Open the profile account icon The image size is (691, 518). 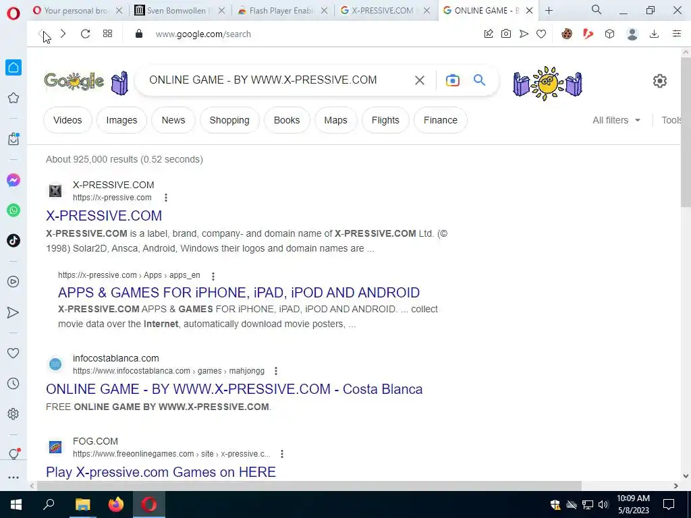(632, 34)
